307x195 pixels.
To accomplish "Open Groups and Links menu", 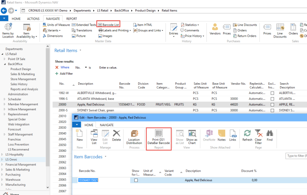I will click(x=148, y=30).
